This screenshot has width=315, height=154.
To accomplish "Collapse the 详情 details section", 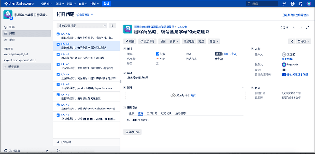I will [125, 49].
